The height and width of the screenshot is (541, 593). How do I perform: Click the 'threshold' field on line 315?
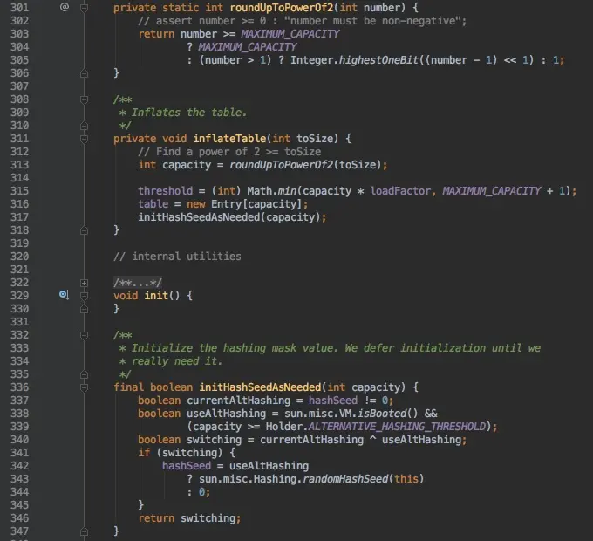point(166,191)
